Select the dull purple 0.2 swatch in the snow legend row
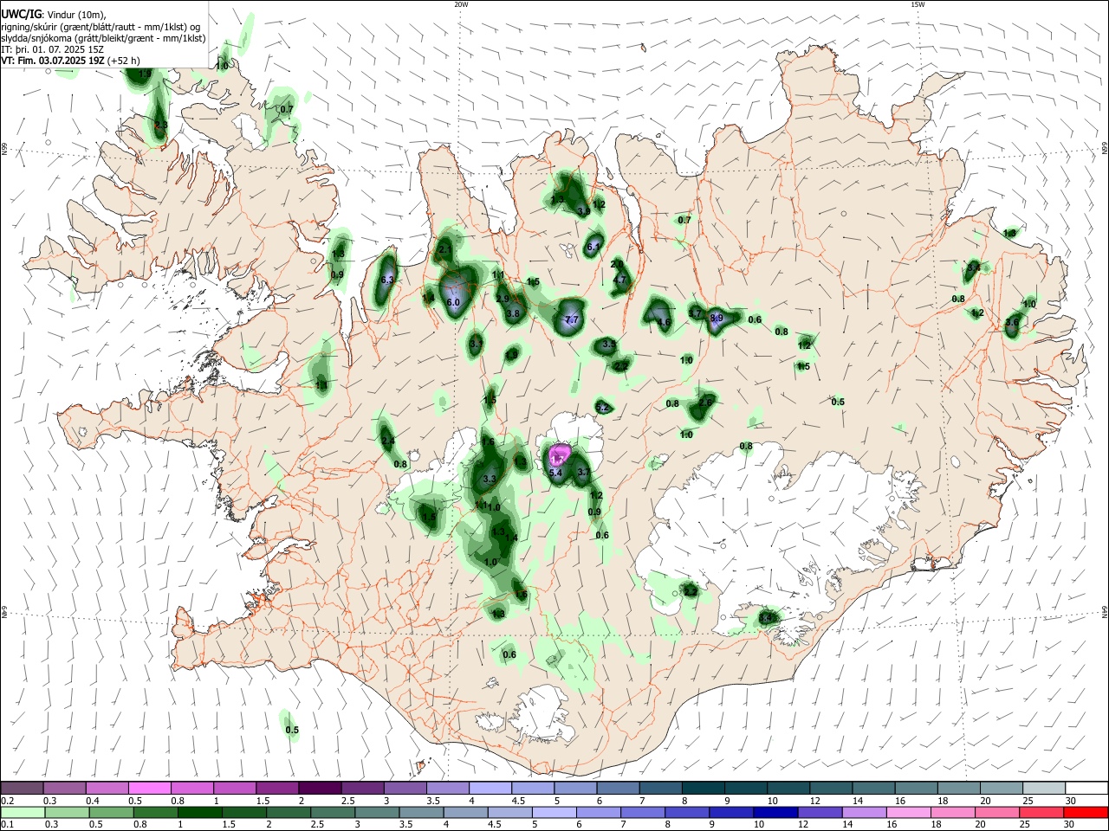Image resolution: width=1109 pixels, height=831 pixels. coord(22,788)
